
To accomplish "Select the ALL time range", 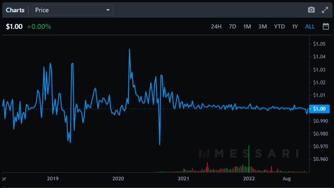I will click(x=310, y=26).
